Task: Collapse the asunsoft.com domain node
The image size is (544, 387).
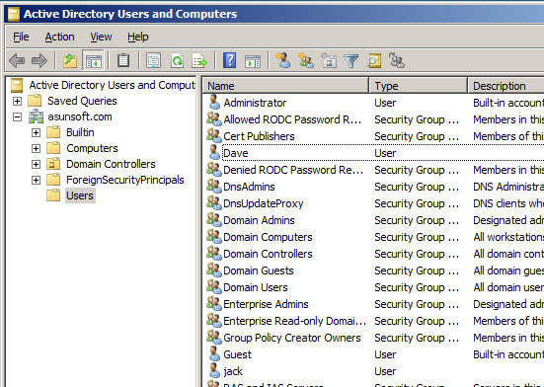Action: [17, 116]
